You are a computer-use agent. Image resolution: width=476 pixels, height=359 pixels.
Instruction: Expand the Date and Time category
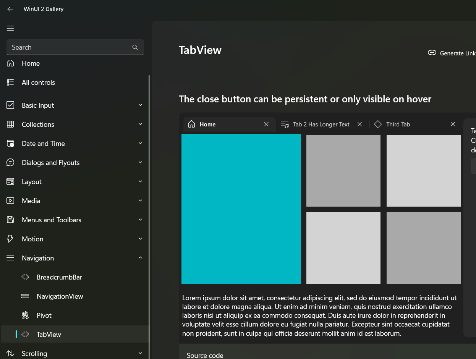[x=140, y=143]
